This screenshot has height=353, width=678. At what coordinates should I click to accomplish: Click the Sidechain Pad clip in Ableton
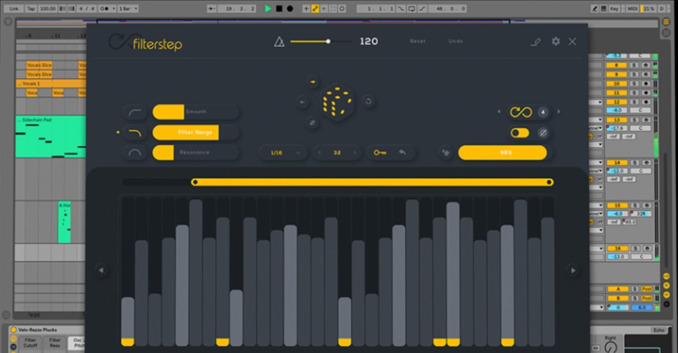51,137
